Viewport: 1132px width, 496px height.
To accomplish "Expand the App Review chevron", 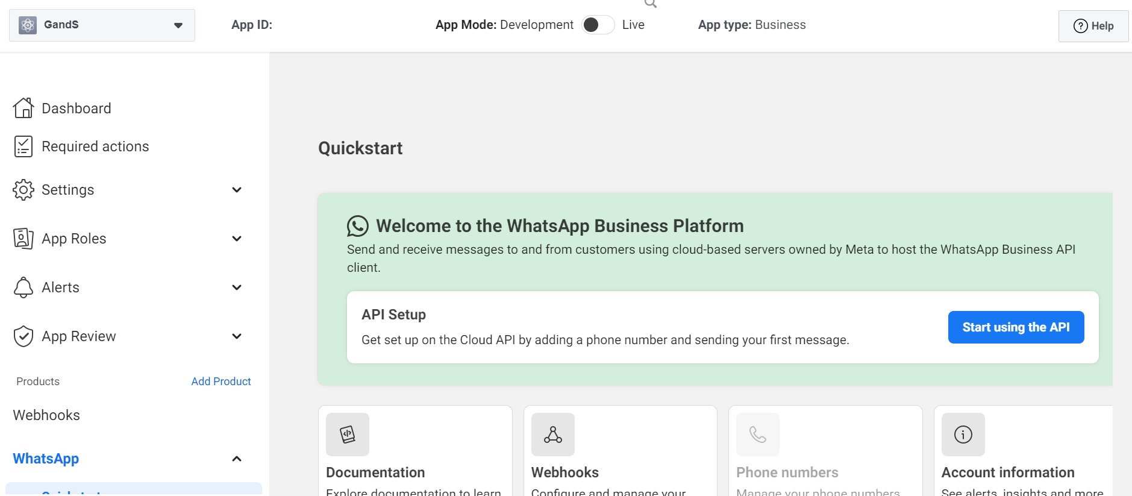I will coord(237,336).
